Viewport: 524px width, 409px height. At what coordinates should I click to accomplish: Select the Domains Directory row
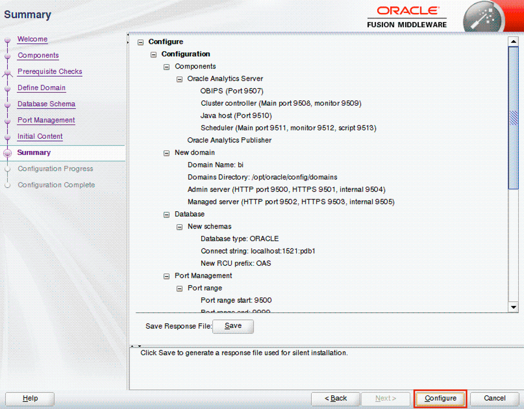[x=263, y=177]
